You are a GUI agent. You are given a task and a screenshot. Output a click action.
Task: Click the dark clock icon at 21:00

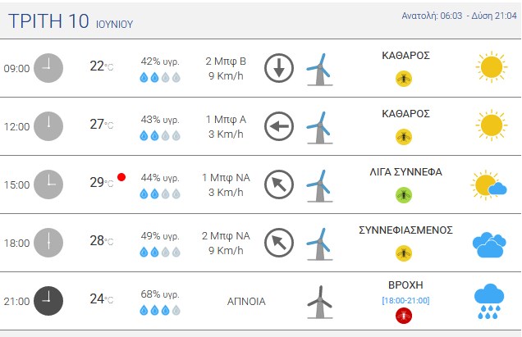click(48, 301)
